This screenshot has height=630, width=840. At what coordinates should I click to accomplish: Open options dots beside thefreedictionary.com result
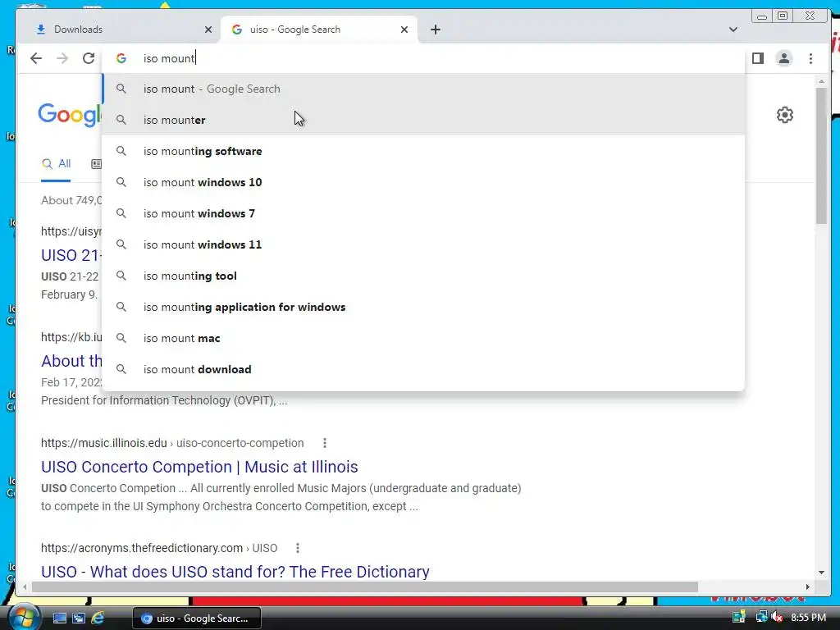tap(298, 548)
